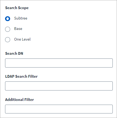Focus the Search DN input field

(59, 63)
